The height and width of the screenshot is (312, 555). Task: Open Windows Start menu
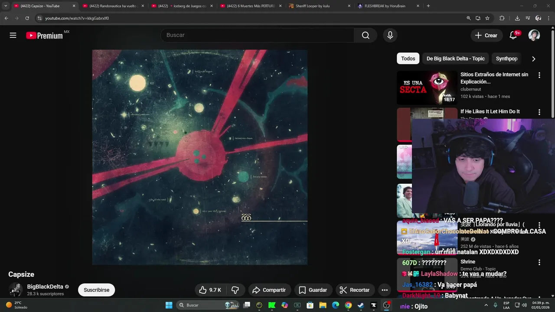(169, 305)
